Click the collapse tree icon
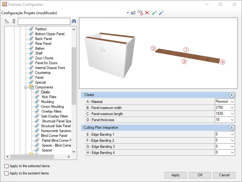 coord(14,21)
